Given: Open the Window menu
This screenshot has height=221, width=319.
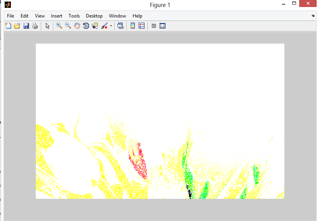Looking at the screenshot, I should [x=117, y=16].
